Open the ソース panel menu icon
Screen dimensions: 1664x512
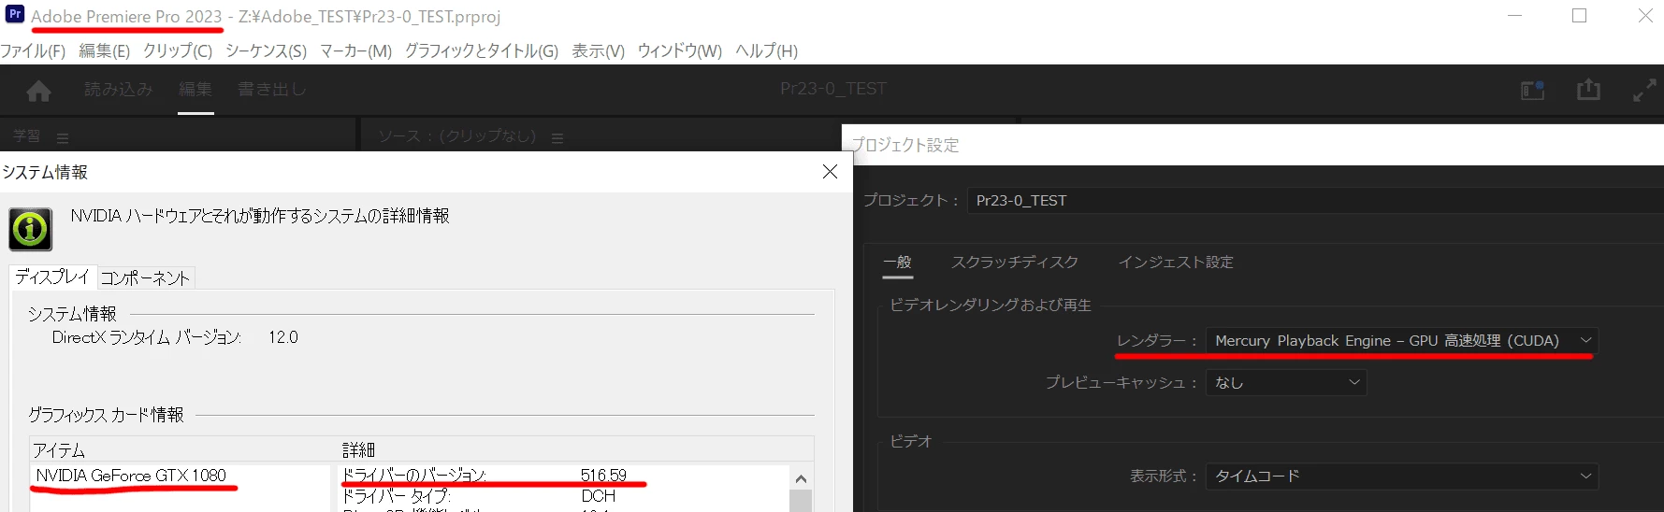557,138
